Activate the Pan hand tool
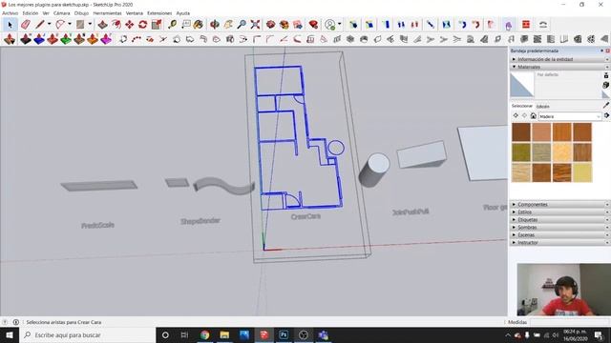Screen dimensions: 611x343 tap(228, 25)
